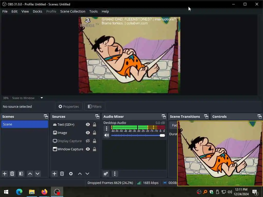This screenshot has width=263, height=197.
Task: Delete selected source with the trash icon
Action: click(62, 174)
